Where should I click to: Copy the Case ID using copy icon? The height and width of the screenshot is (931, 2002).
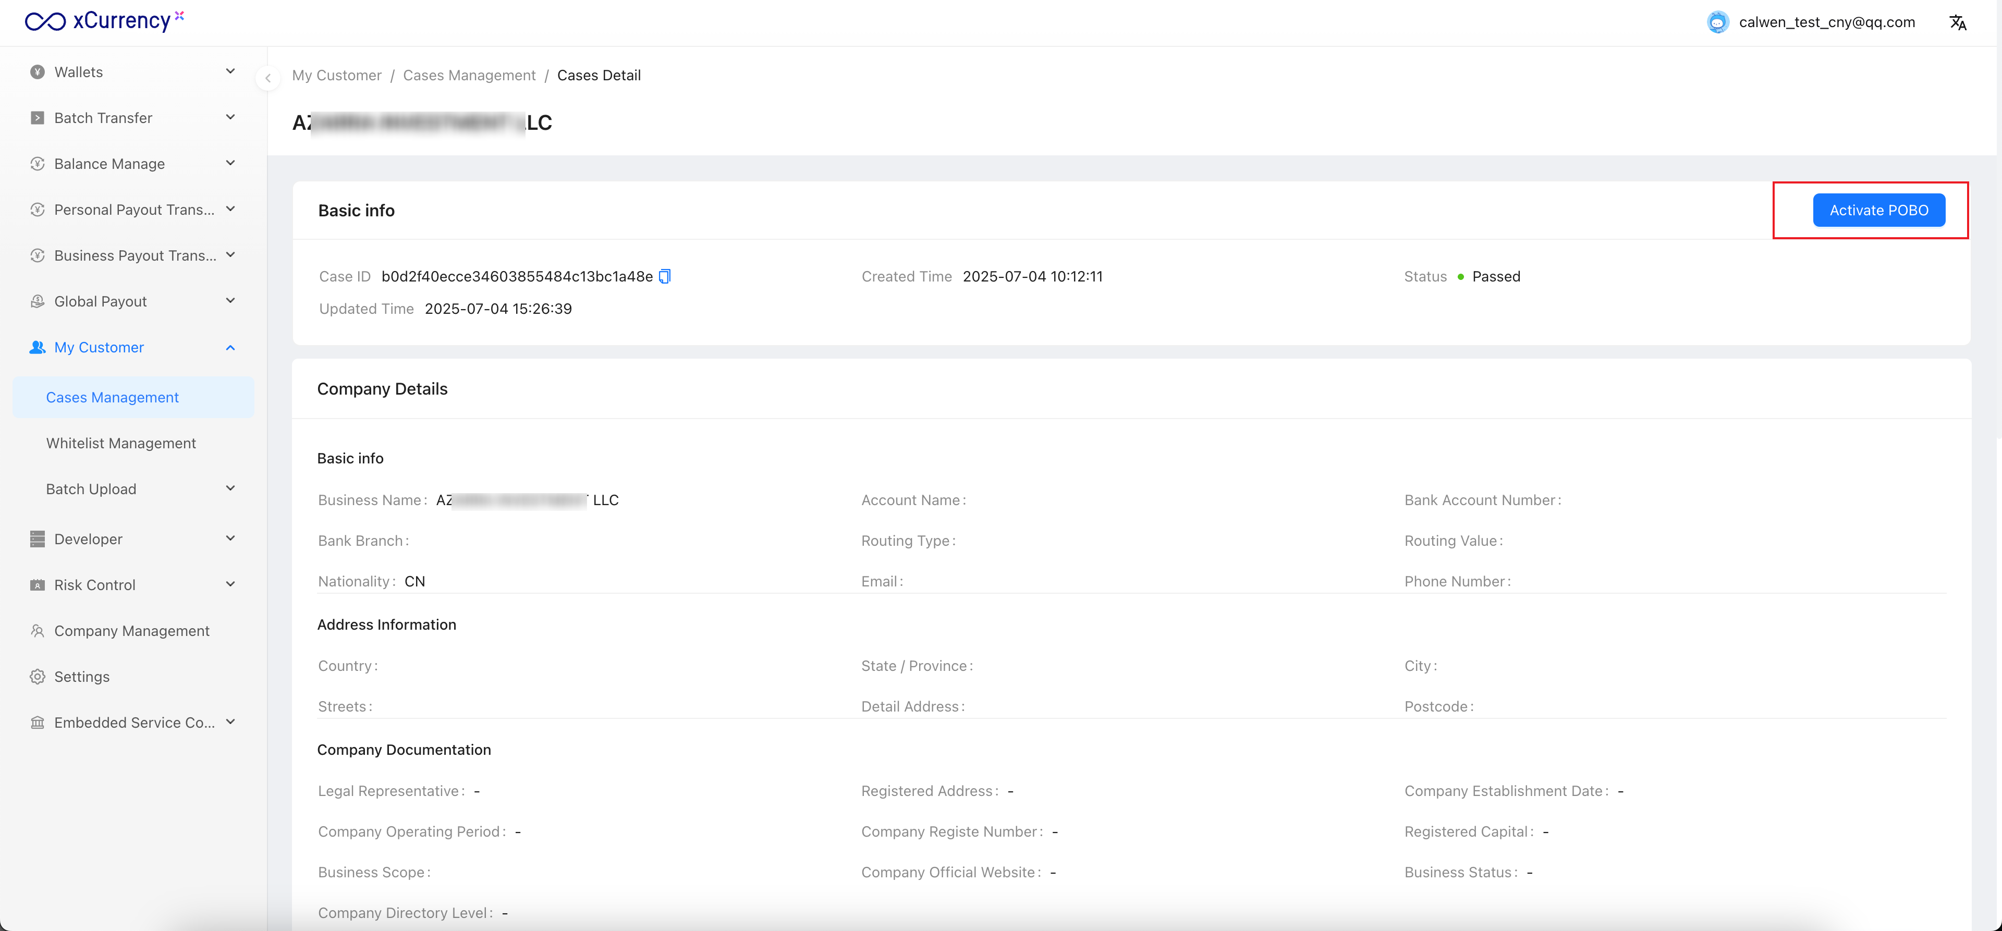click(665, 277)
